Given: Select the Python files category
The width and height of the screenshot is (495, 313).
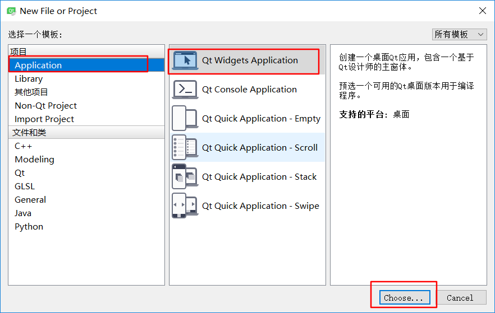Looking at the screenshot, I should (86, 227).
